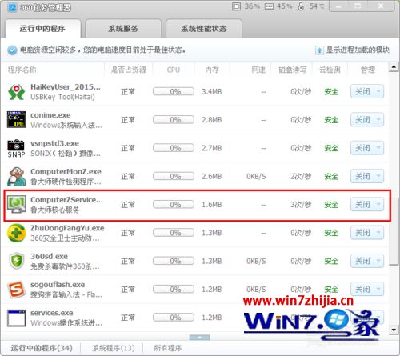Sort by the 程序名称 column header
The height and width of the screenshot is (356, 400).
pyautogui.click(x=22, y=70)
